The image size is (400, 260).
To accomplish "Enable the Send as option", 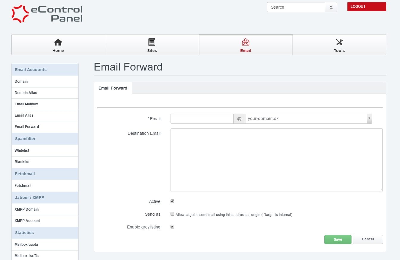I will tap(172, 214).
